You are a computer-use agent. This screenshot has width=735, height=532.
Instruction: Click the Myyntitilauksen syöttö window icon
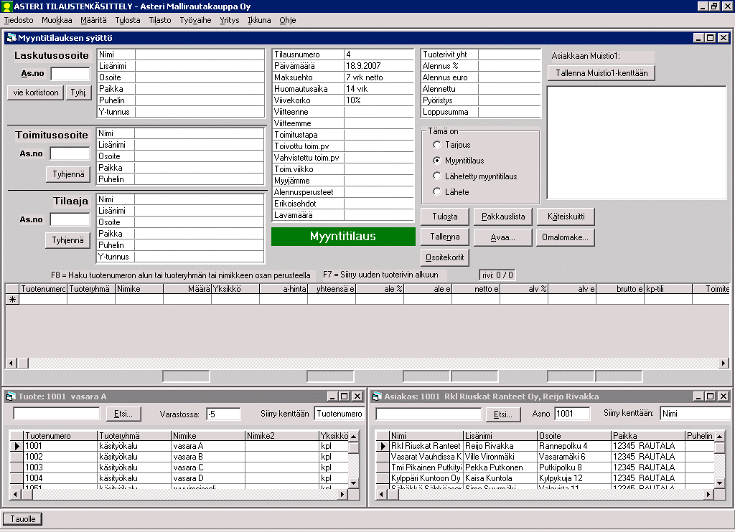coord(11,37)
